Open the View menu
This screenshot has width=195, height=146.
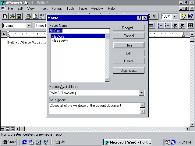click(31, 9)
